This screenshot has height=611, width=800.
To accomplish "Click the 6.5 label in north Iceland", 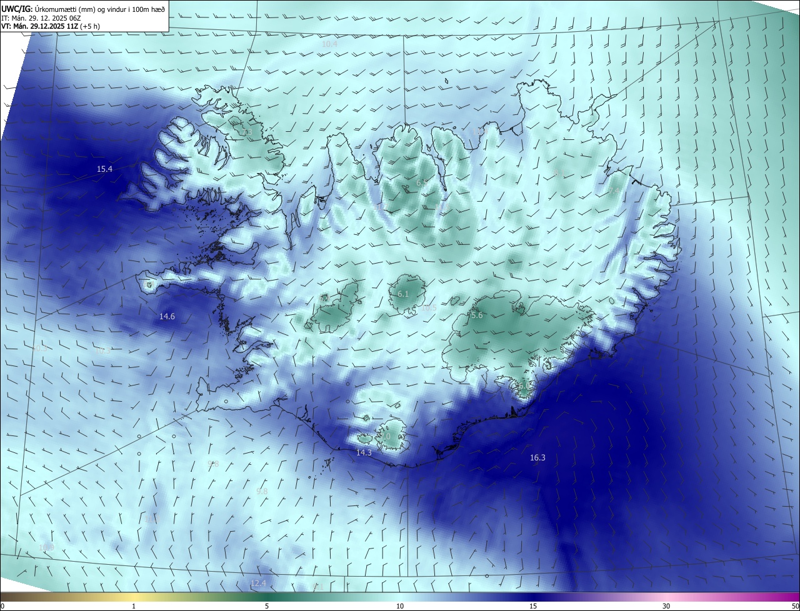I will (422, 183).
